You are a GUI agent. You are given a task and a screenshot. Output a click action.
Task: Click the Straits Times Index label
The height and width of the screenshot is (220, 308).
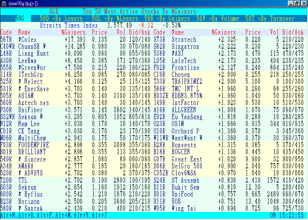69,25
